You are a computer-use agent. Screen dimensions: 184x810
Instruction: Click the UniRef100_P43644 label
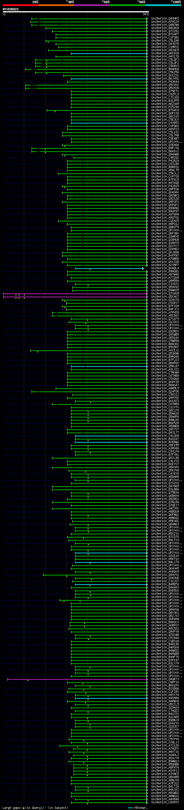point(165,82)
